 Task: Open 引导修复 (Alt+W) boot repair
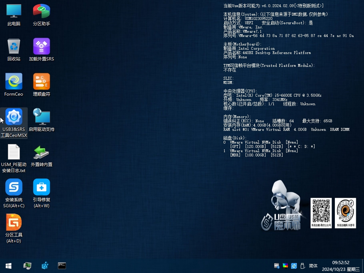[41, 194]
